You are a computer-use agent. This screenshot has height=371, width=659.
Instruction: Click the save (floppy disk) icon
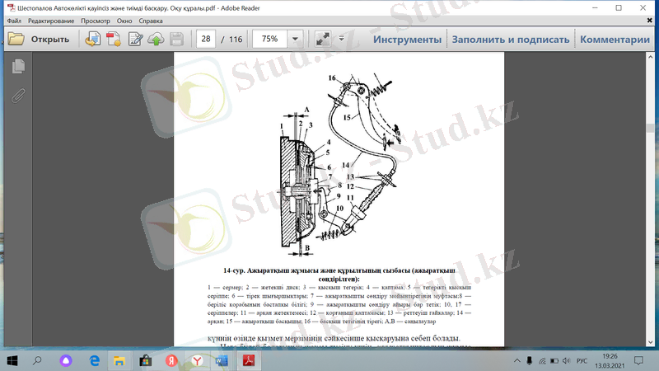point(176,39)
